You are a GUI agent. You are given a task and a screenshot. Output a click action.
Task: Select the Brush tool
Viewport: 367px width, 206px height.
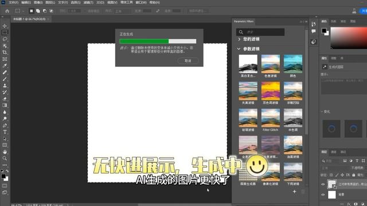pyautogui.click(x=5, y=79)
